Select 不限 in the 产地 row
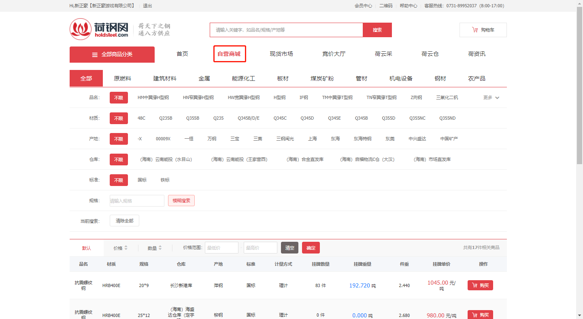583x319 pixels. click(x=119, y=139)
